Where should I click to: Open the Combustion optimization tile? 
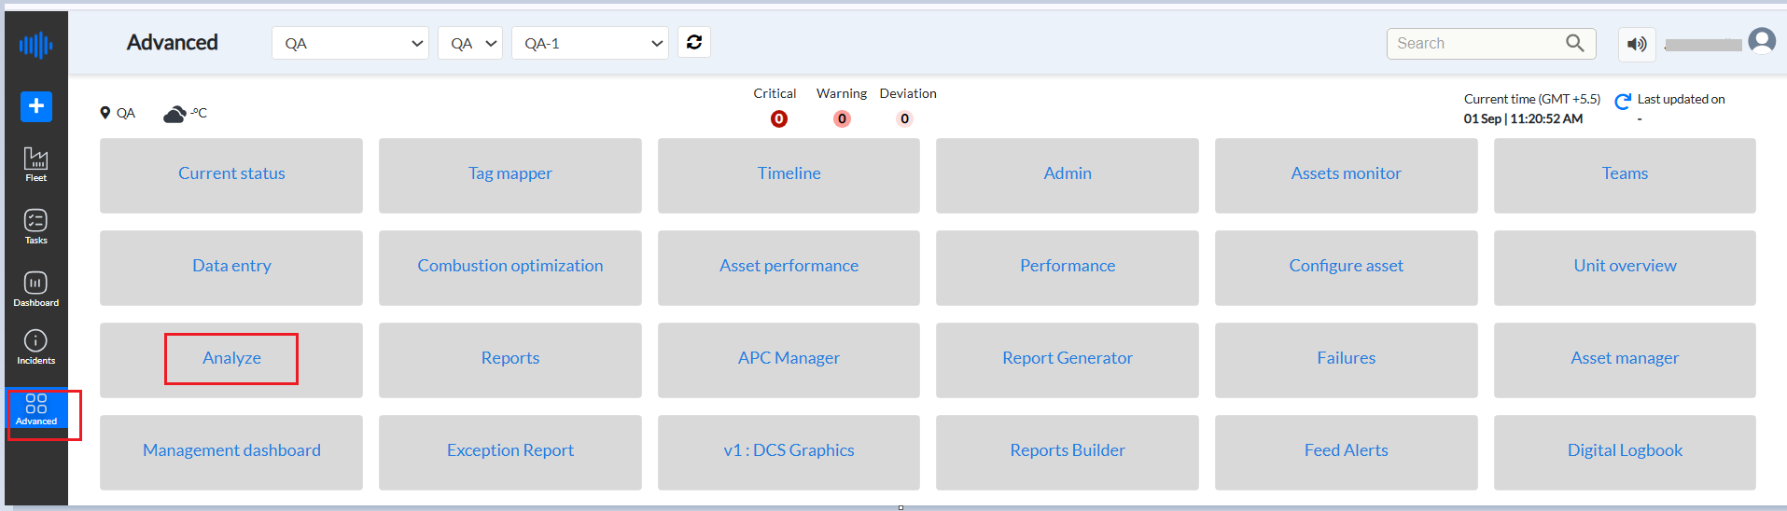click(x=510, y=268)
